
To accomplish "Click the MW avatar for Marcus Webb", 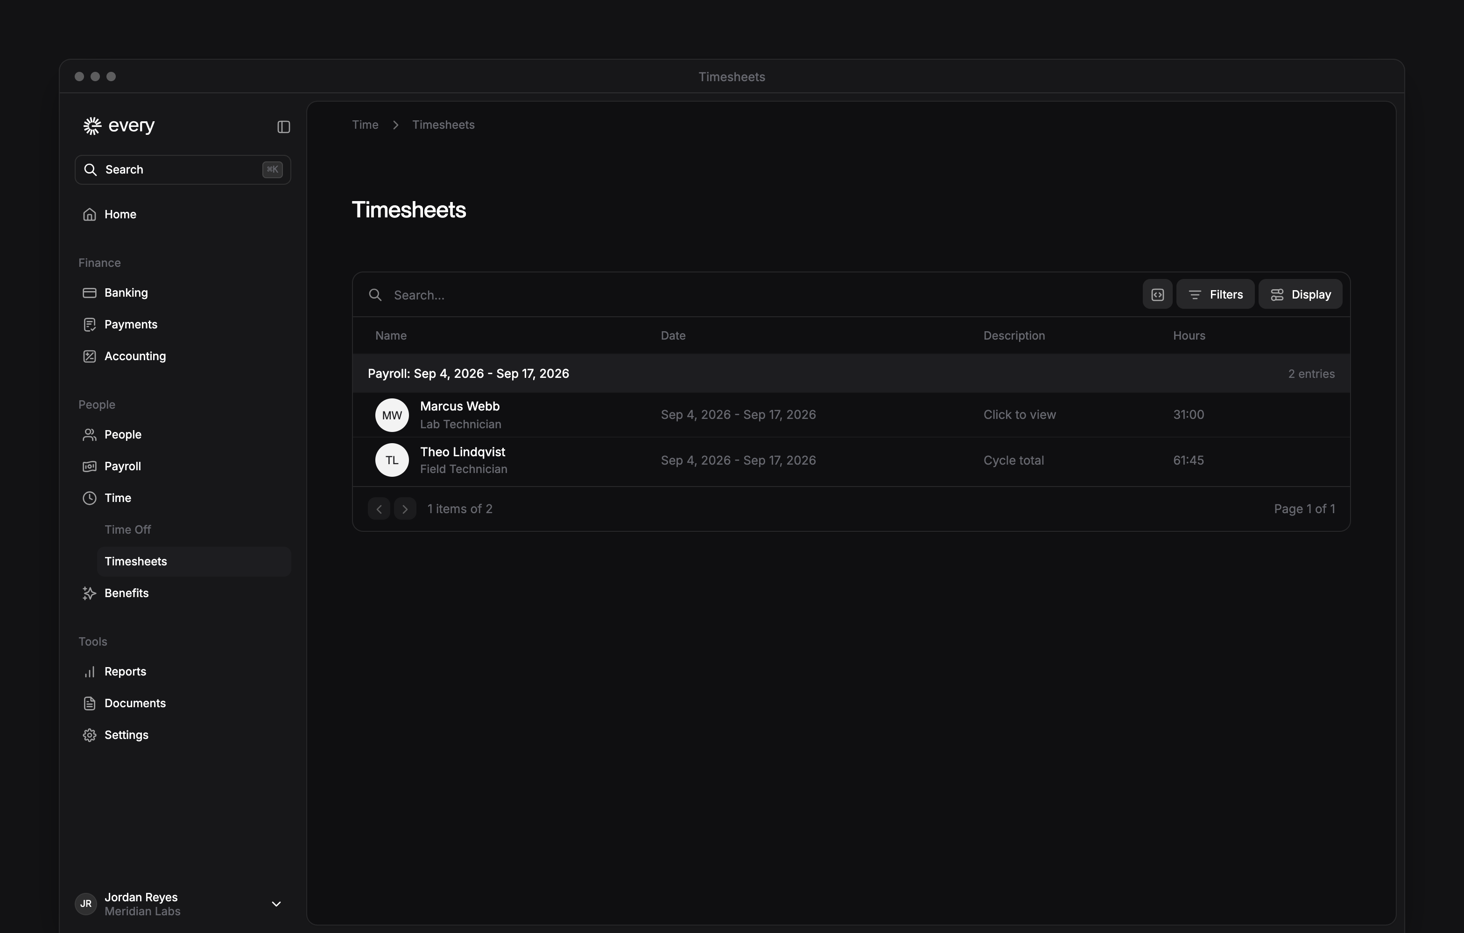I will click(392, 416).
